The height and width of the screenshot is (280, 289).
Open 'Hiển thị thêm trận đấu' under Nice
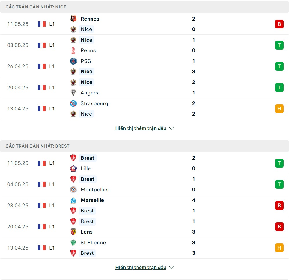[141, 128]
